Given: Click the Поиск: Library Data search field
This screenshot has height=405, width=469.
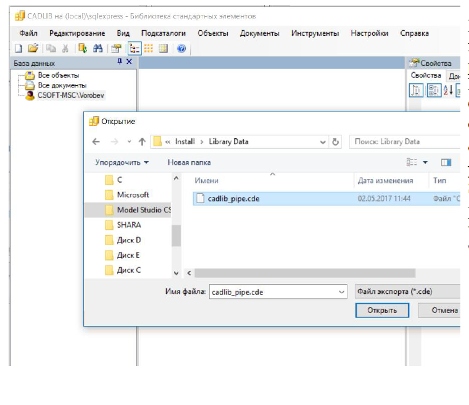Looking at the screenshot, I should [x=404, y=141].
